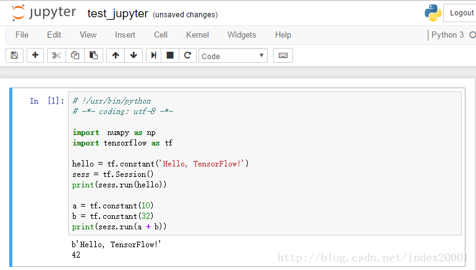Open the command palette keyboard icon
The height and width of the screenshot is (270, 476).
(283, 55)
